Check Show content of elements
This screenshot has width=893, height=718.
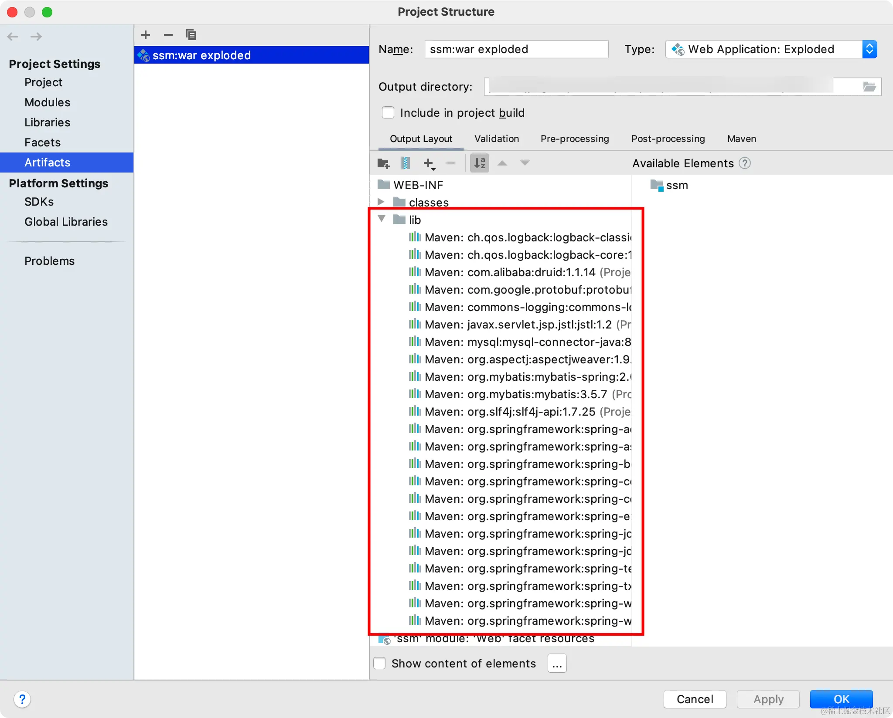pos(380,664)
